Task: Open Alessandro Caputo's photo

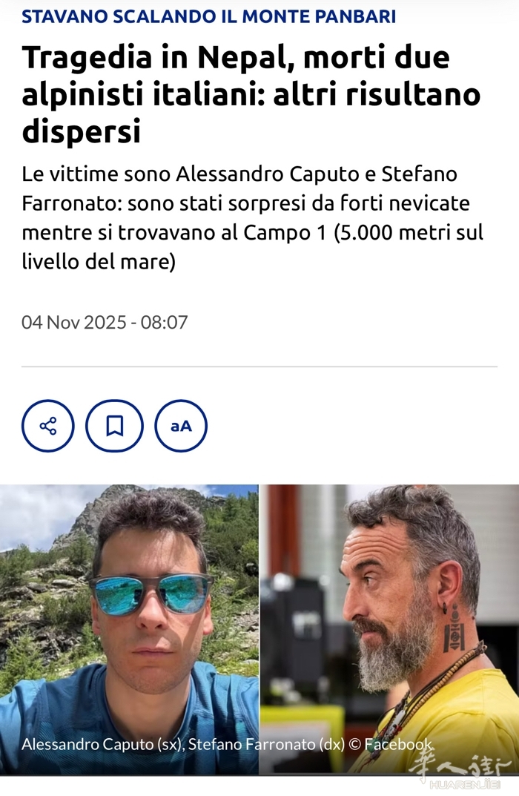Action: pyautogui.click(x=129, y=629)
